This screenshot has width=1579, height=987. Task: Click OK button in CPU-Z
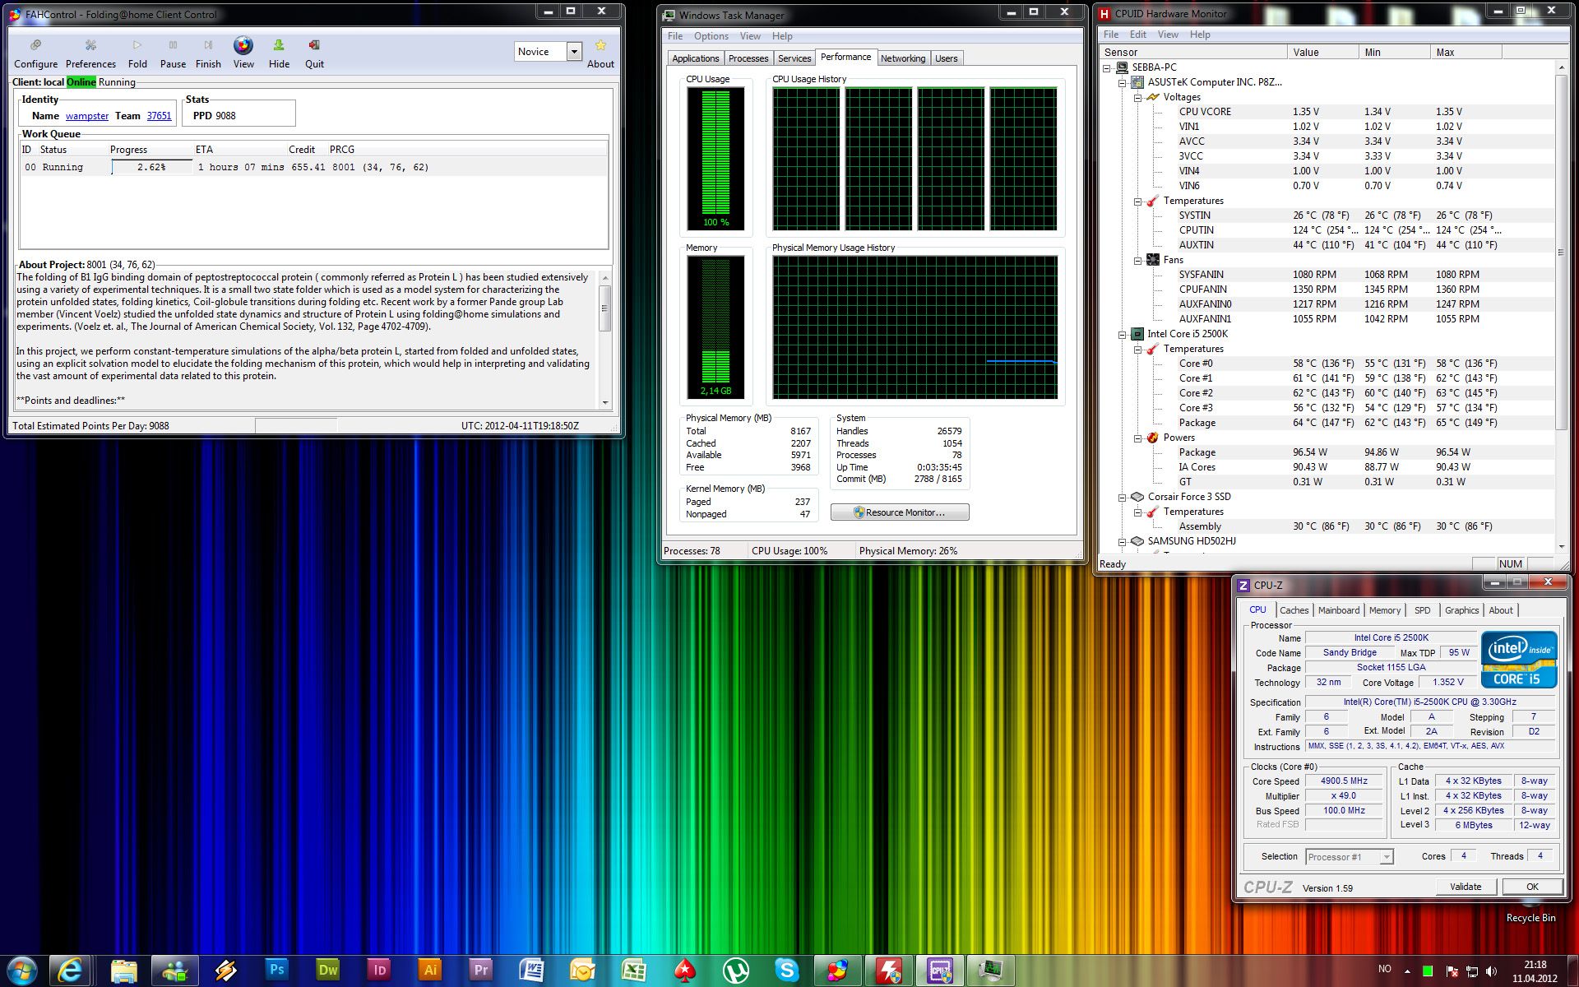tap(1532, 887)
